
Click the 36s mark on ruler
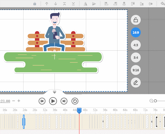pos(55,110)
